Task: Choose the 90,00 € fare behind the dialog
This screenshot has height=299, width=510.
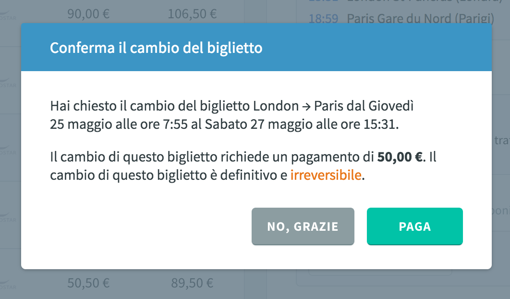Action: click(x=88, y=14)
